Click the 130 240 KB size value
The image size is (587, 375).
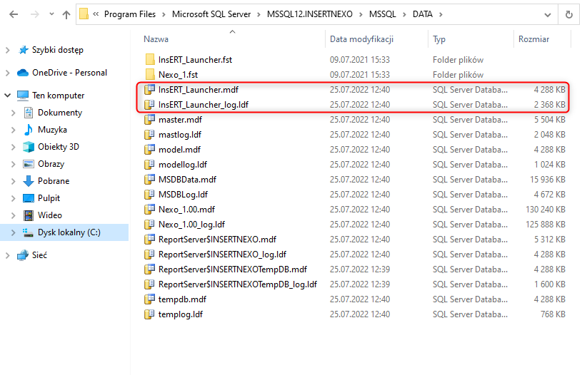click(546, 210)
